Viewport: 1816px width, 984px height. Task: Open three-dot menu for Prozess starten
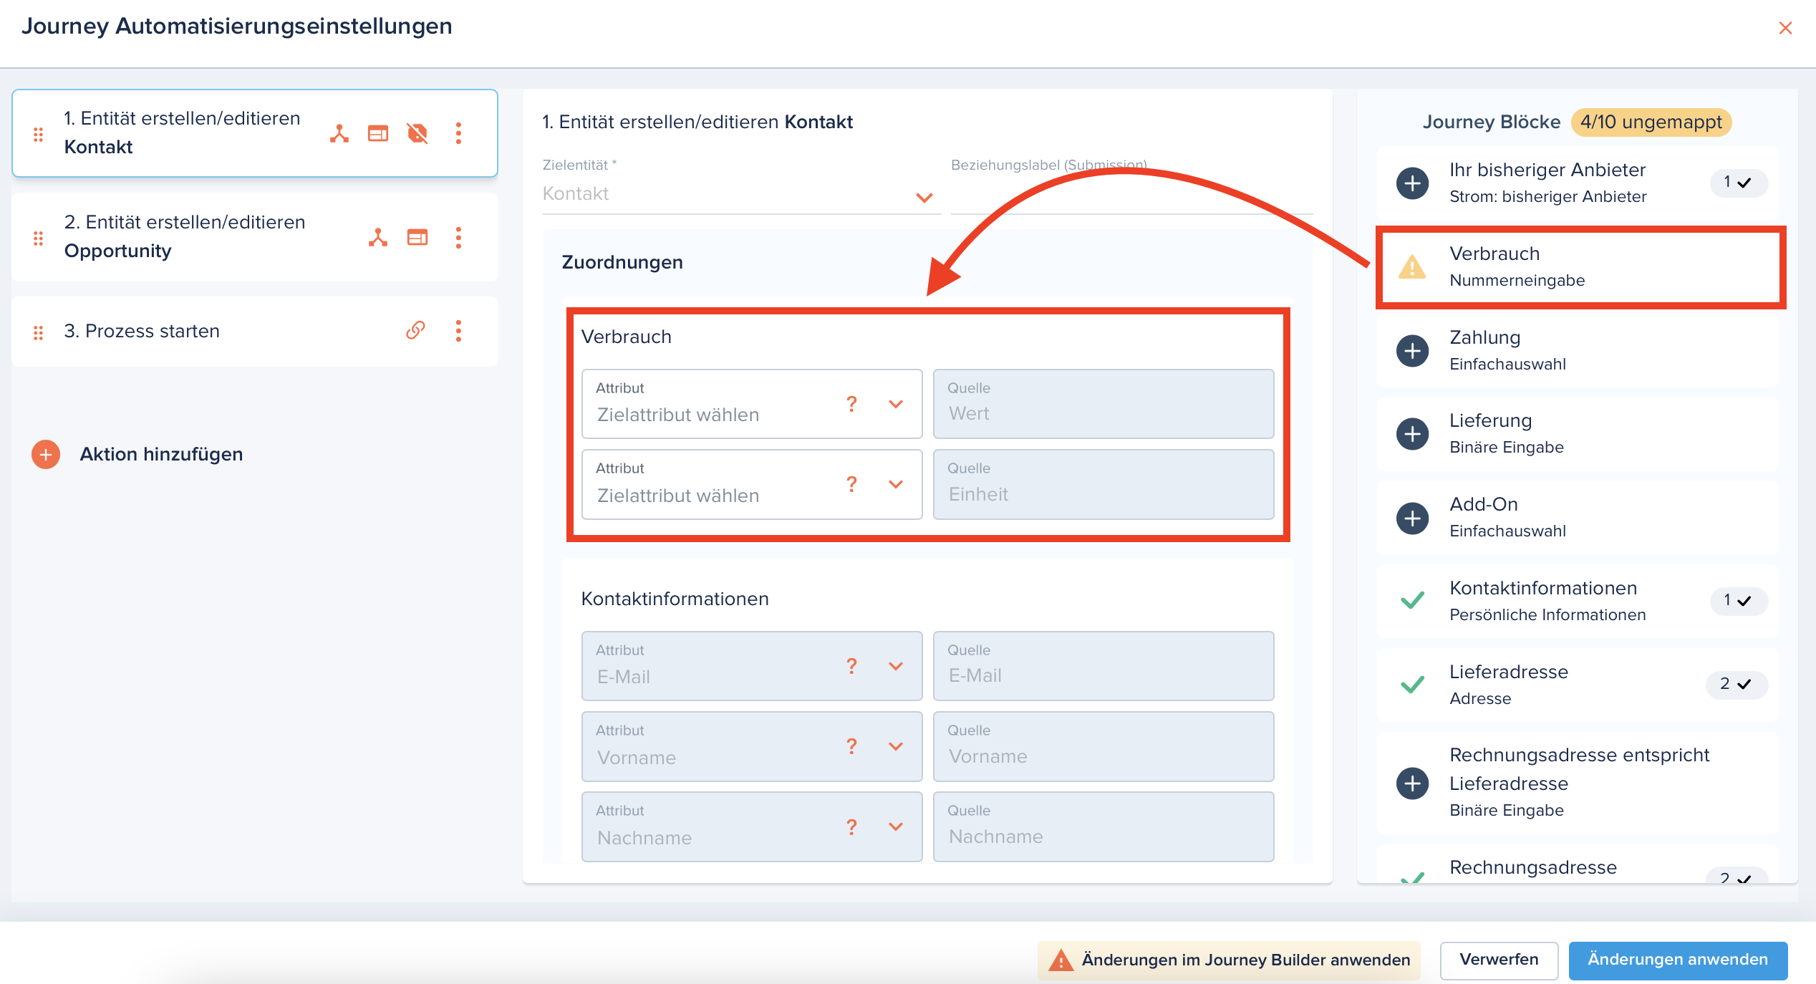coord(458,330)
